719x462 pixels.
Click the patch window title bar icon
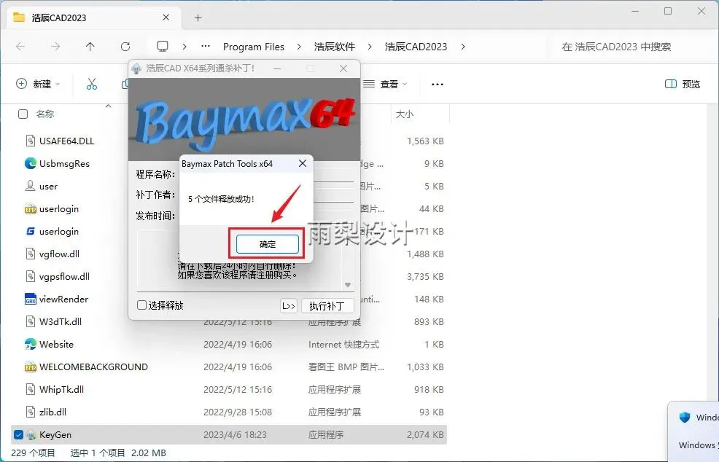(x=136, y=68)
